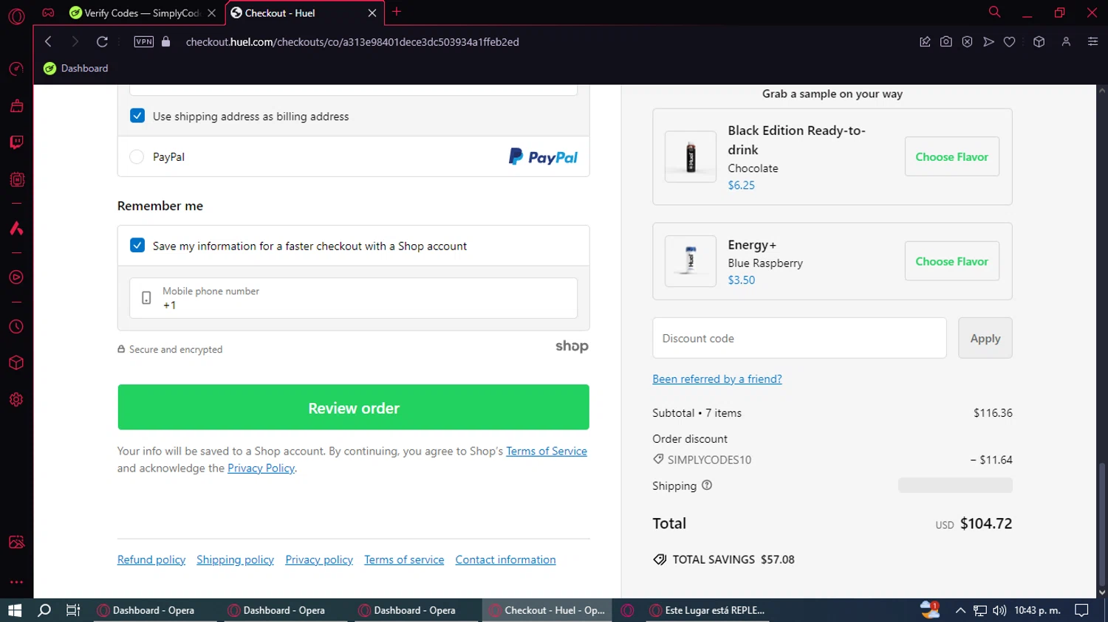
Task: Click the Discount code input field
Action: tap(799, 338)
